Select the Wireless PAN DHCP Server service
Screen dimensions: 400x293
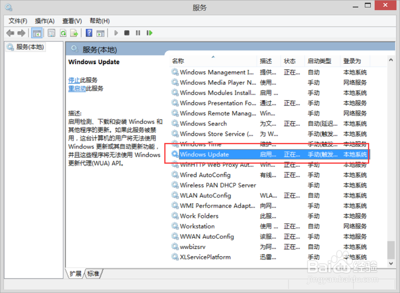point(270,185)
